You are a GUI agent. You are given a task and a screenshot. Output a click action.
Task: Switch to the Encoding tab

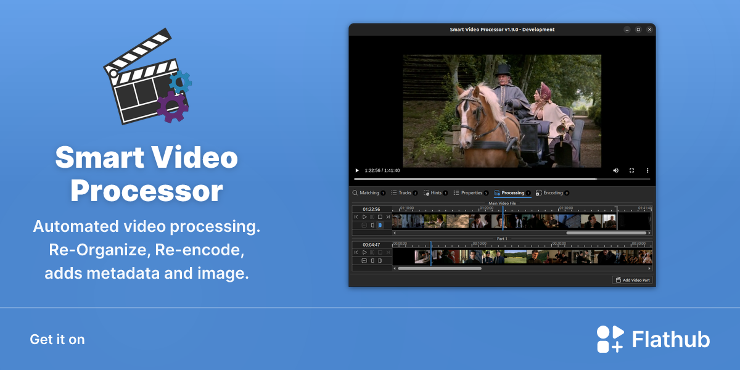point(553,193)
